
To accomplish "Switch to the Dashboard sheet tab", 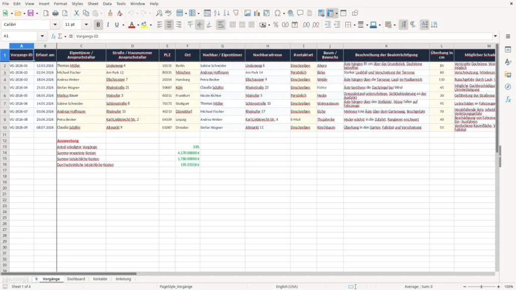I will (76, 279).
